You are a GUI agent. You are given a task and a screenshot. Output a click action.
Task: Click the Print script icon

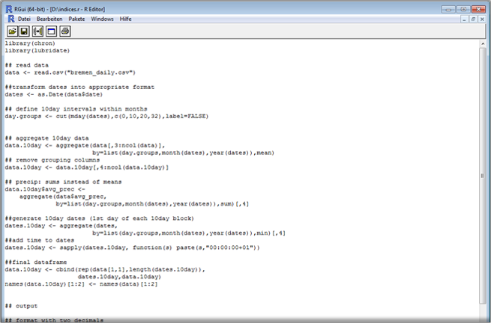click(65, 31)
